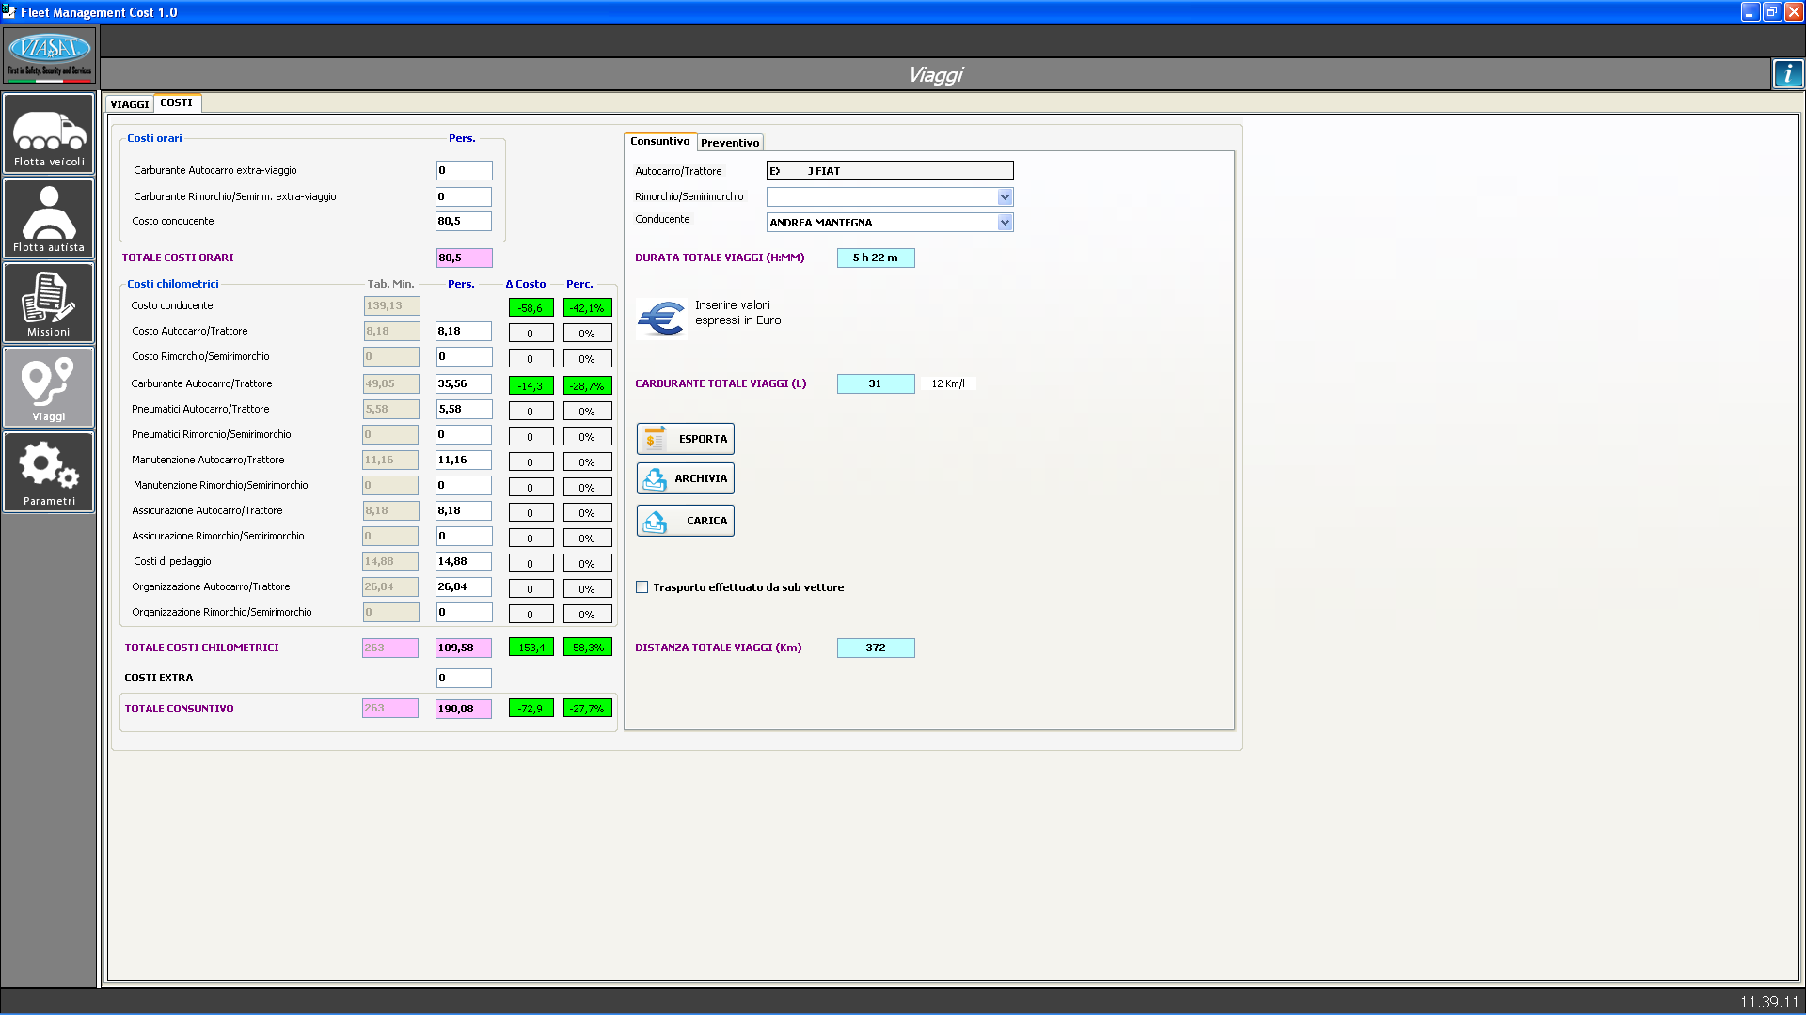Expand the Conducente dropdown
Image resolution: width=1806 pixels, height=1015 pixels.
coord(1005,223)
